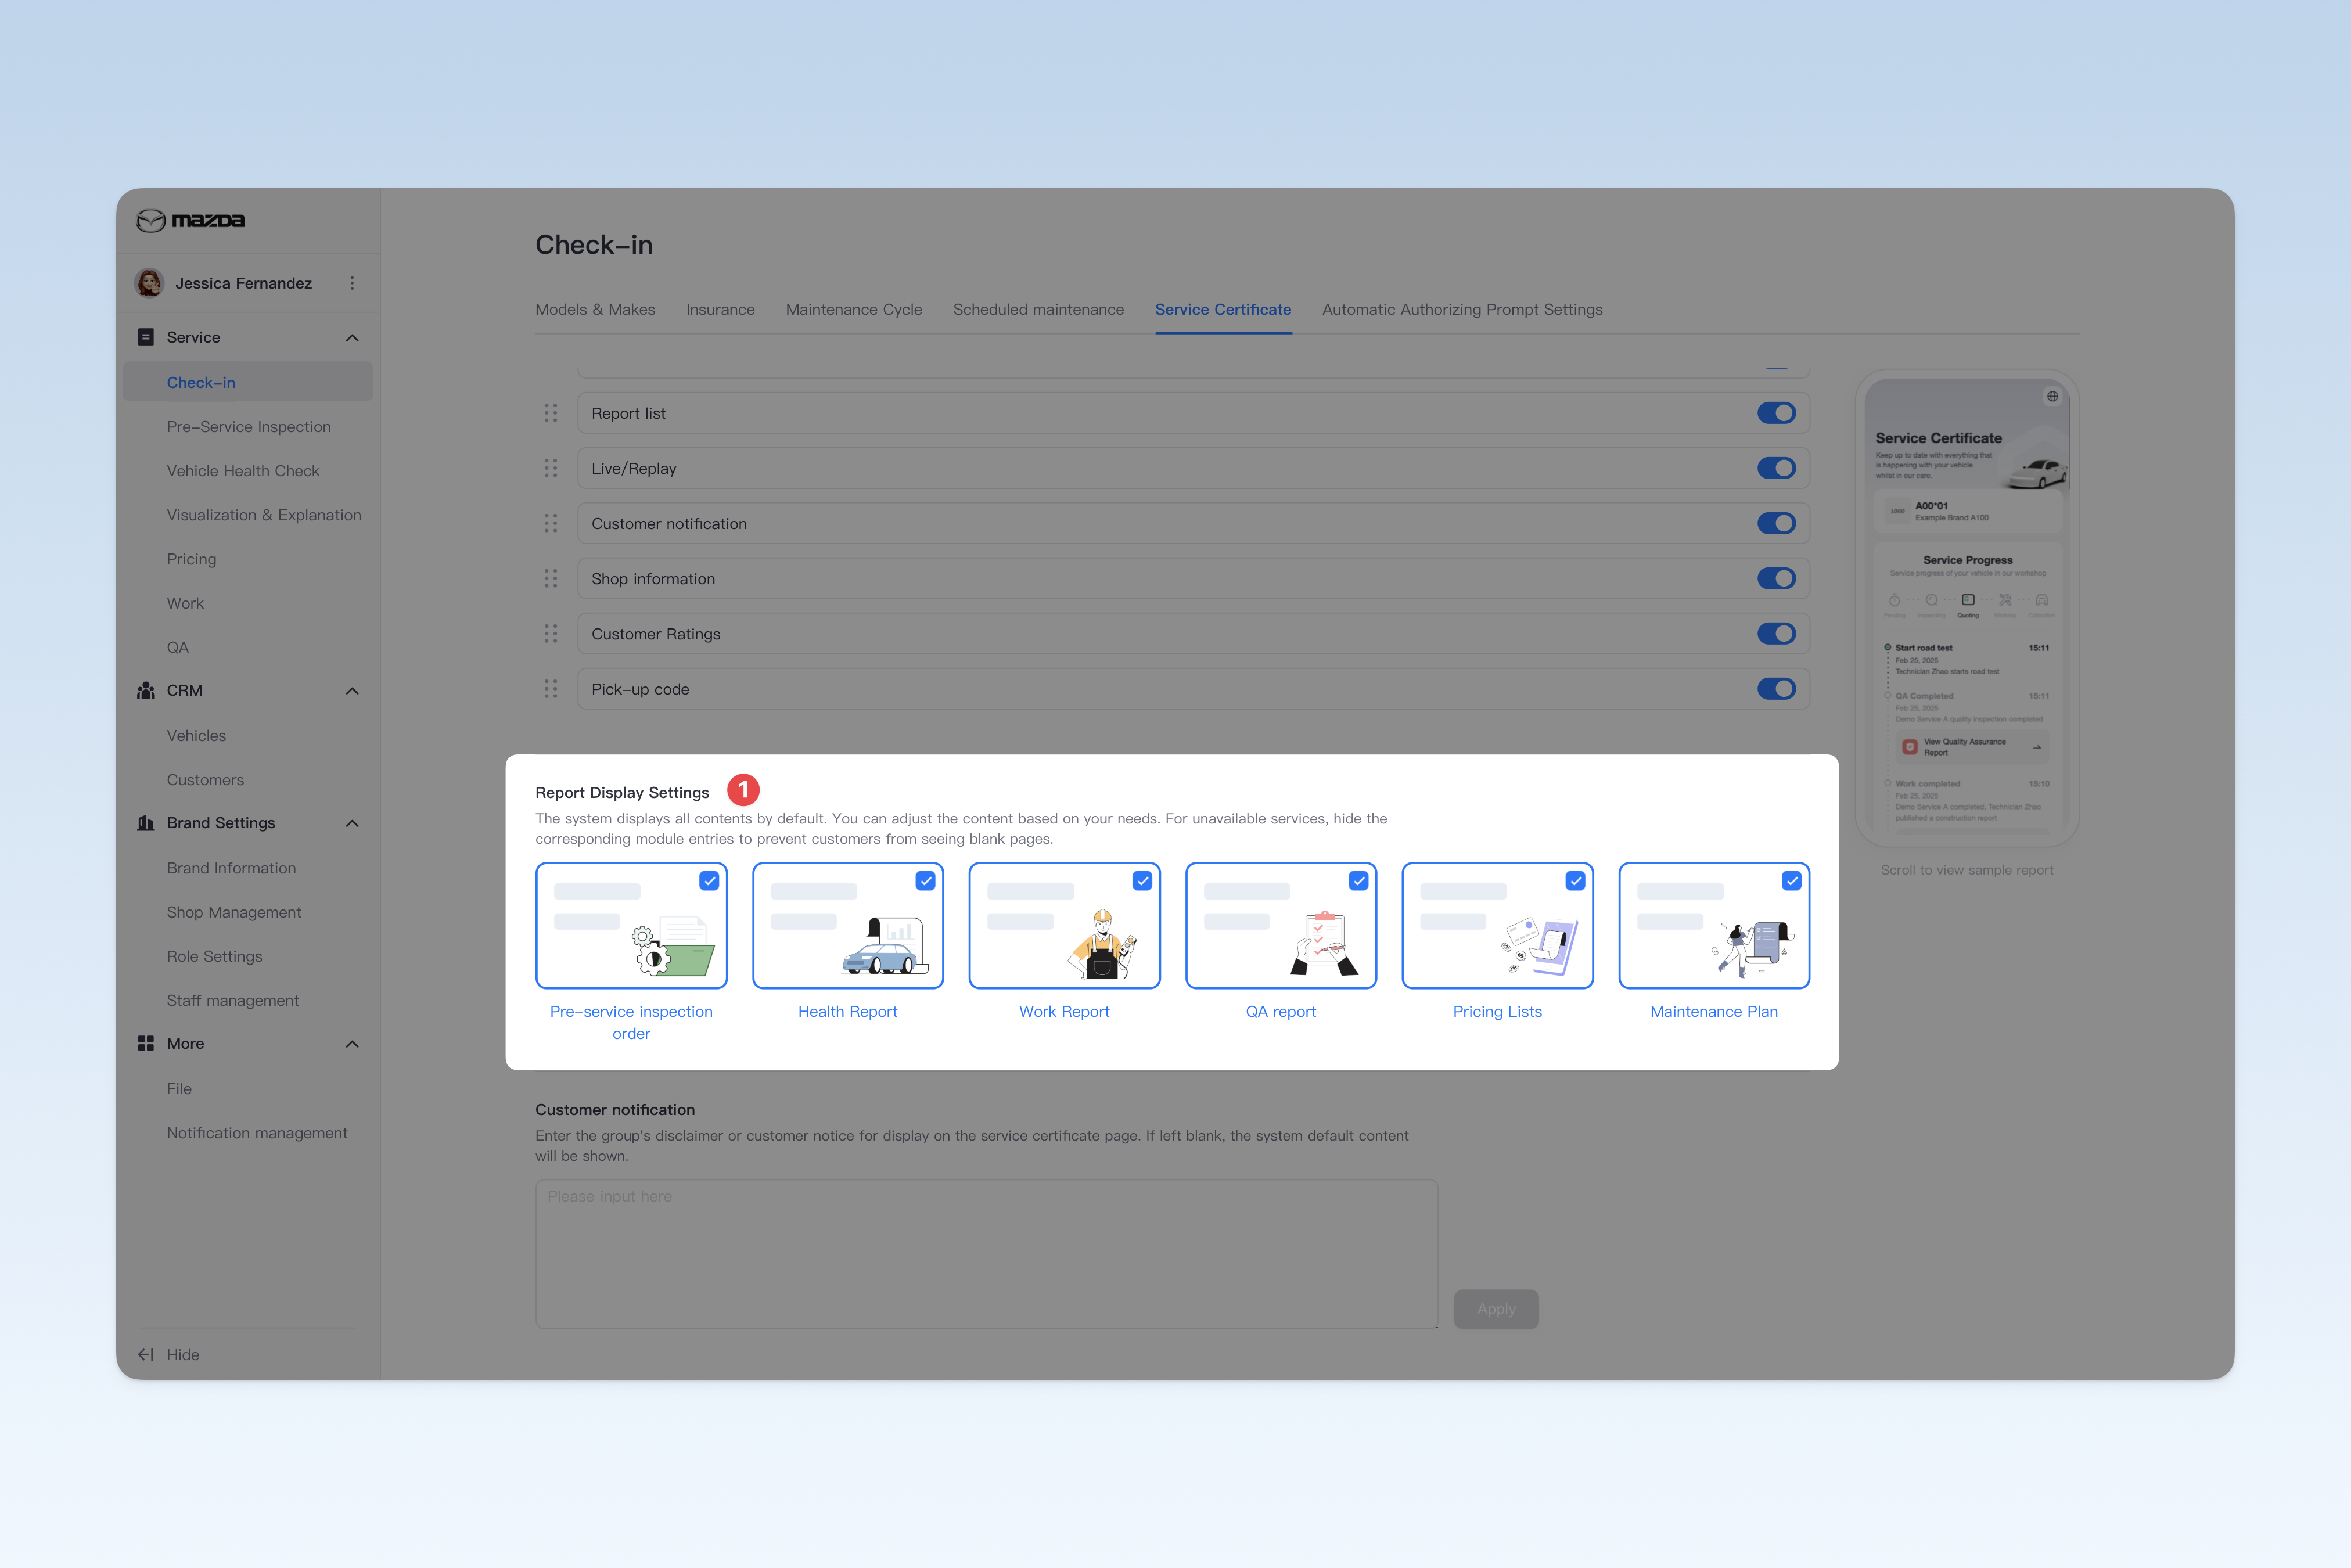The image size is (2351, 1568).
Task: Uncheck the Maintenance Plan checkbox
Action: click(1791, 881)
